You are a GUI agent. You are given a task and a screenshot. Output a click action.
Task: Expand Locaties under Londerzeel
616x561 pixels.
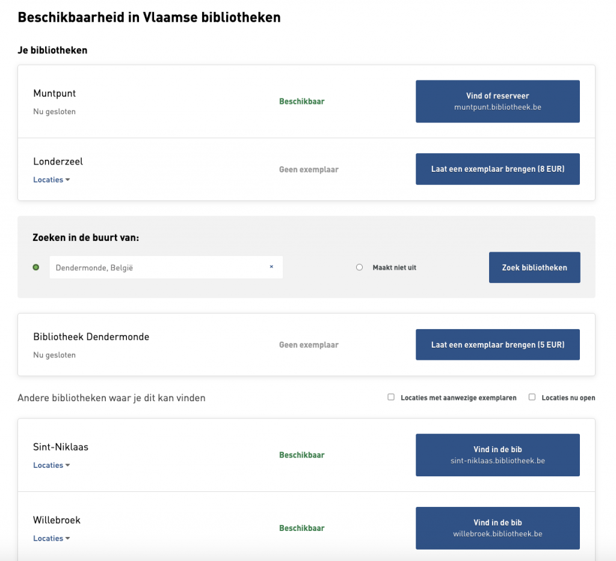52,180
